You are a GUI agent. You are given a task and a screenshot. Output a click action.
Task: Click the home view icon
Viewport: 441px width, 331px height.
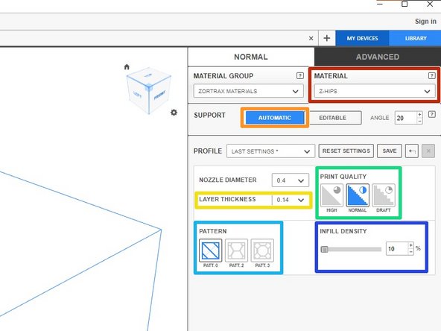(127, 66)
